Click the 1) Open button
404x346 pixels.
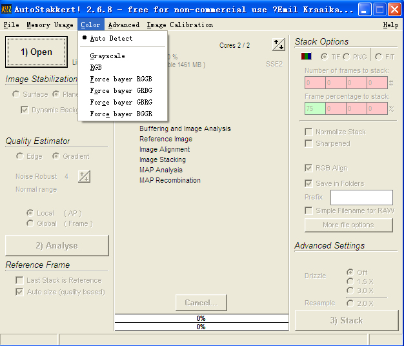[36, 52]
